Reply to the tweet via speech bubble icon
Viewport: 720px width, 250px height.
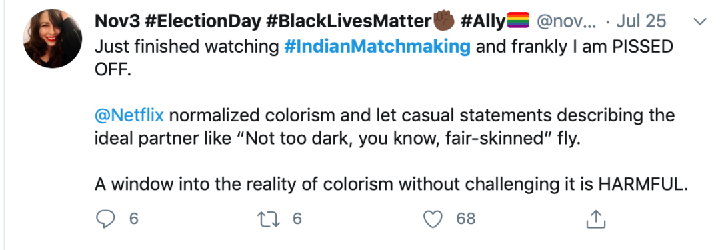pyautogui.click(x=105, y=219)
